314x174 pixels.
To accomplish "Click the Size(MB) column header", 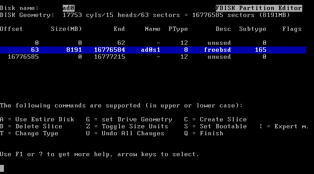I will 66,29.
